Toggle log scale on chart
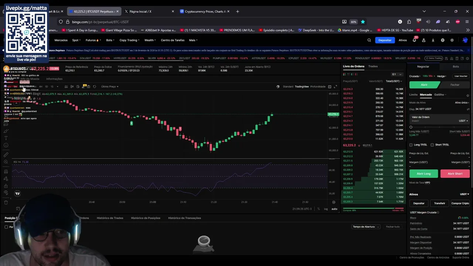This screenshot has height=266, width=473. (326, 209)
